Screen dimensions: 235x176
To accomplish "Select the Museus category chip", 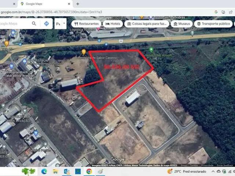I will click(182, 24).
